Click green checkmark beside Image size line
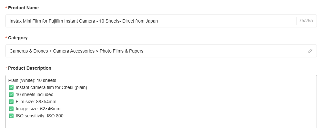This screenshot has height=128, width=324. [11, 109]
